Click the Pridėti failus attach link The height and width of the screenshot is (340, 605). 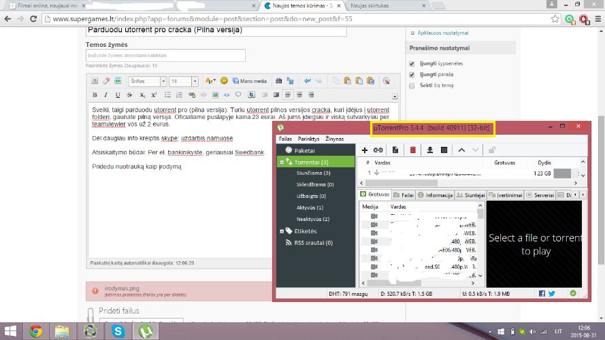pyautogui.click(x=119, y=311)
